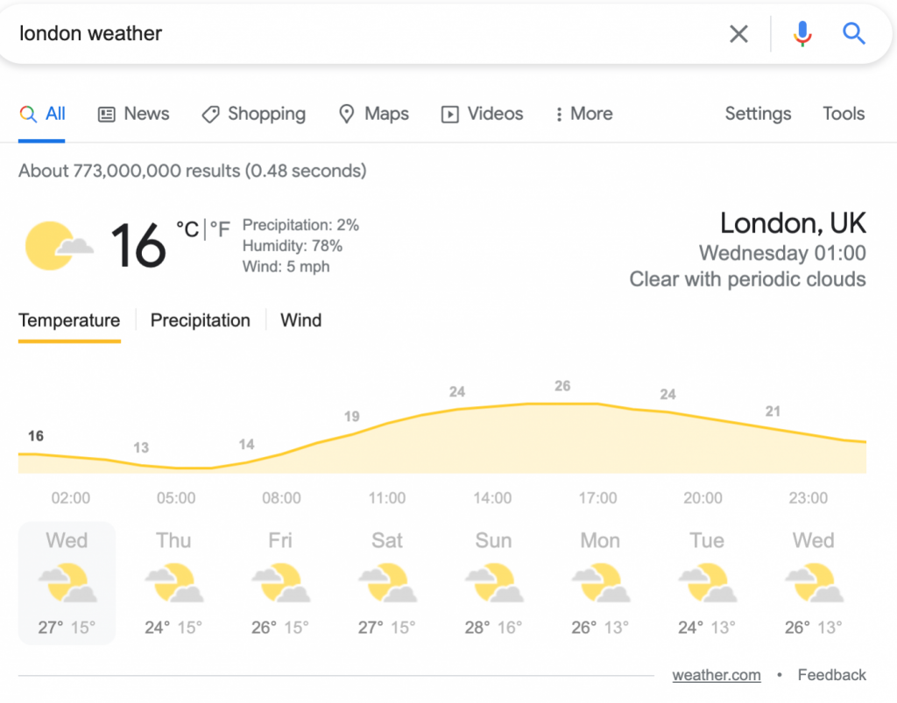Image resolution: width=897 pixels, height=703 pixels.
Task: Expand the More search options menu
Action: pyautogui.click(x=584, y=114)
